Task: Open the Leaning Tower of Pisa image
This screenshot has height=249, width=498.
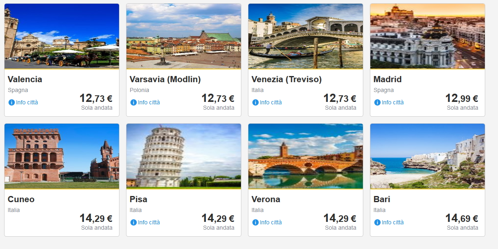Action: pyautogui.click(x=184, y=156)
